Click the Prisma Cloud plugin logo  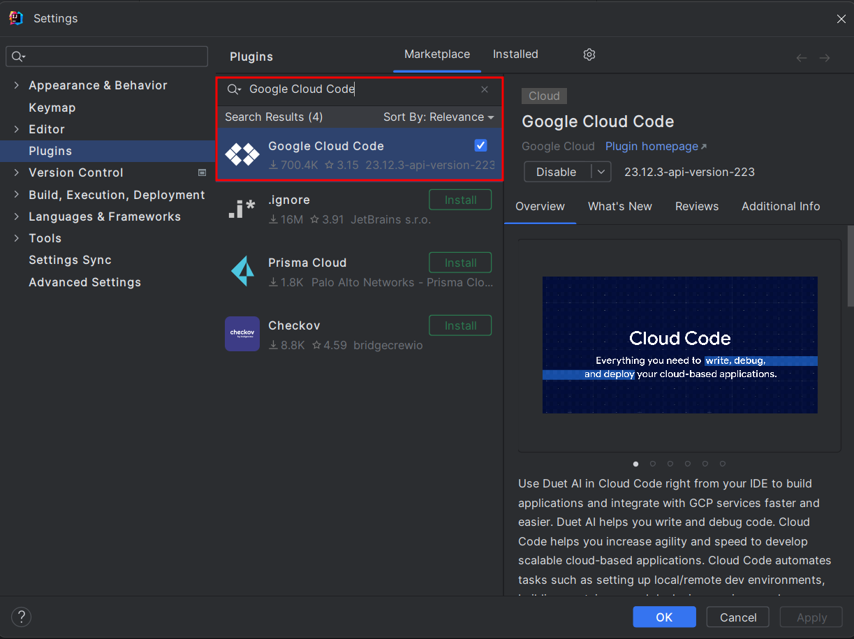coord(242,271)
